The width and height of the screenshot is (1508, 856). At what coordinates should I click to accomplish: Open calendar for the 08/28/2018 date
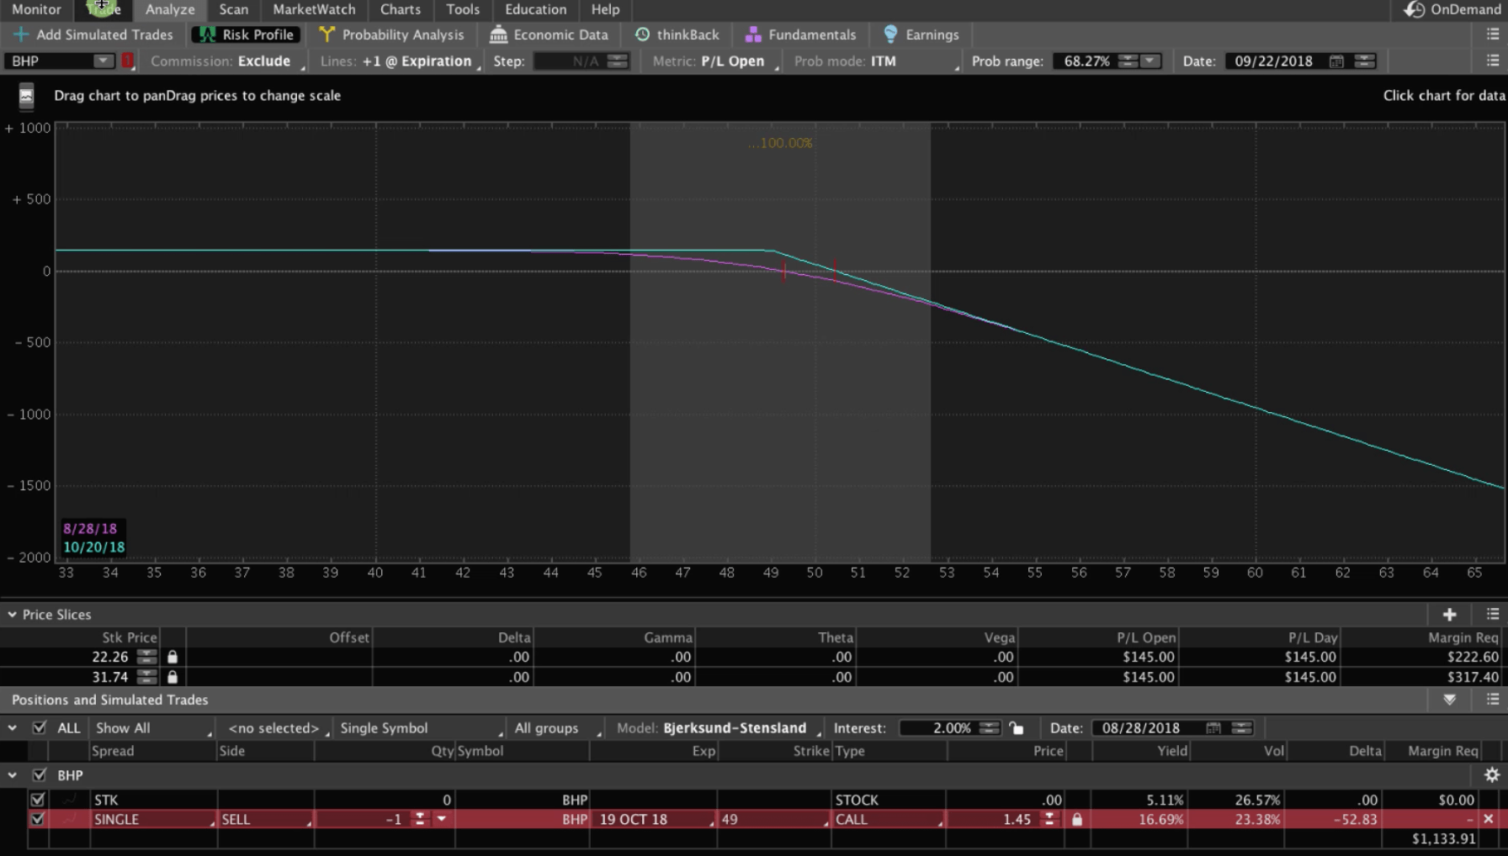pyautogui.click(x=1213, y=728)
